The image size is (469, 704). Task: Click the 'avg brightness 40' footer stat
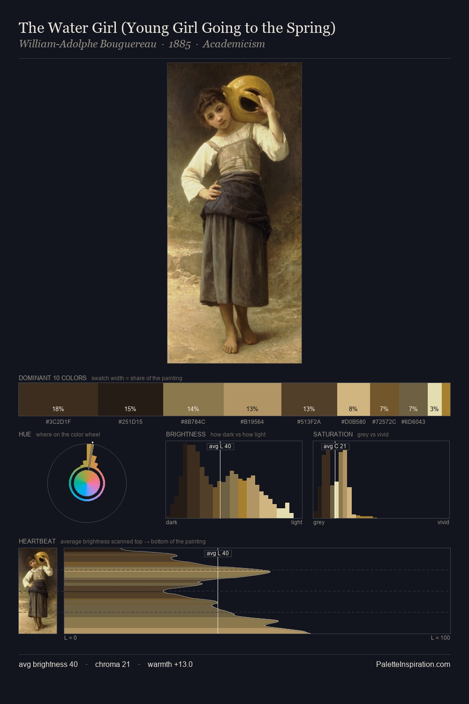[x=48, y=664]
